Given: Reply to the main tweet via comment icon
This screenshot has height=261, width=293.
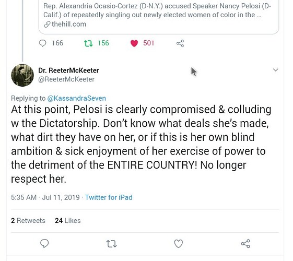Looking at the screenshot, I should click(x=44, y=244).
